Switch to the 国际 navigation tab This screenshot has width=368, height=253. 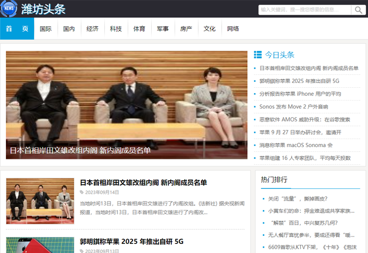[x=46, y=29]
